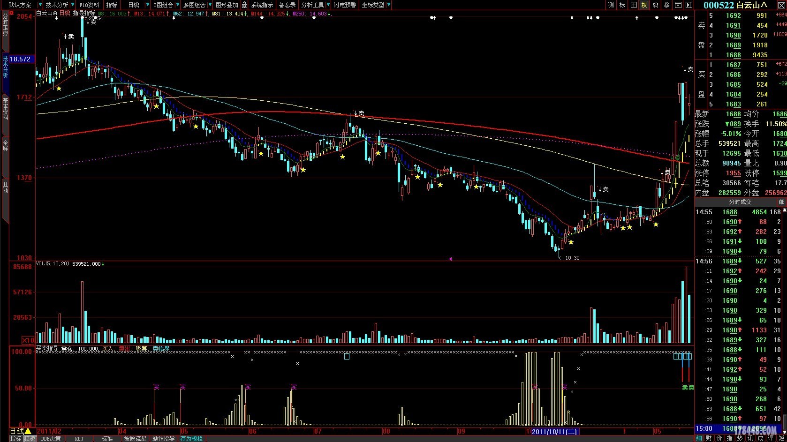This screenshot has width=787, height=442.
Task: Open the 闪电预警 alert button
Action: (345, 5)
